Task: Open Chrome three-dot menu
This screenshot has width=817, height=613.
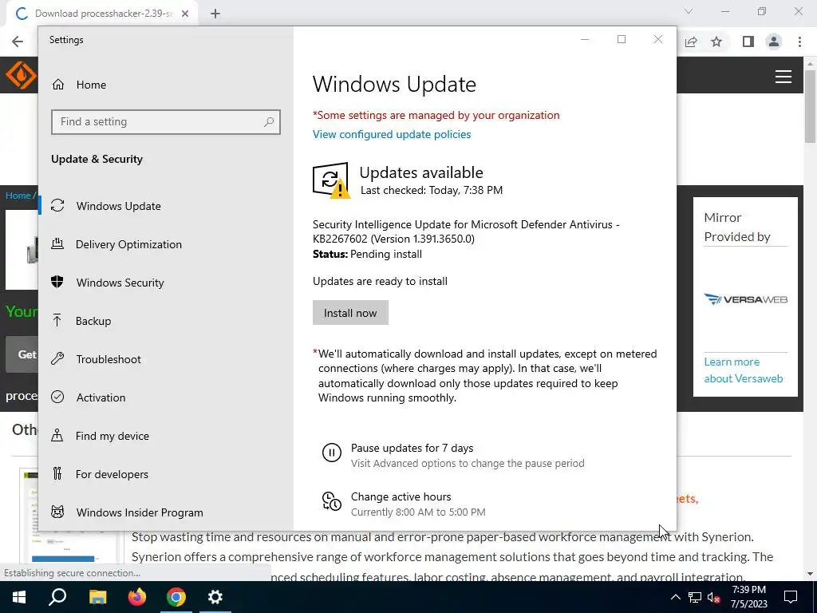Action: [x=799, y=42]
